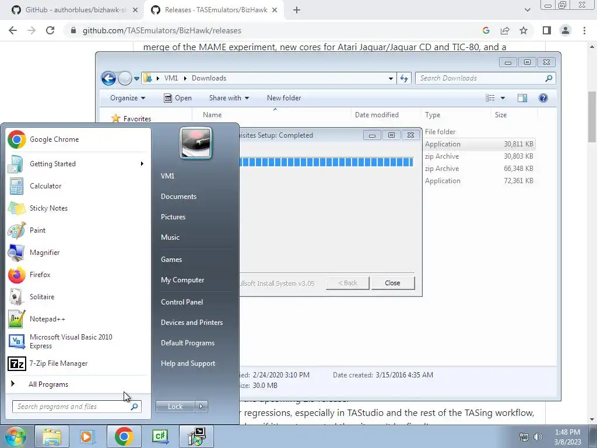Image resolution: width=597 pixels, height=448 pixels.
Task: Focus the Search programs and files box
Action: pos(77,407)
